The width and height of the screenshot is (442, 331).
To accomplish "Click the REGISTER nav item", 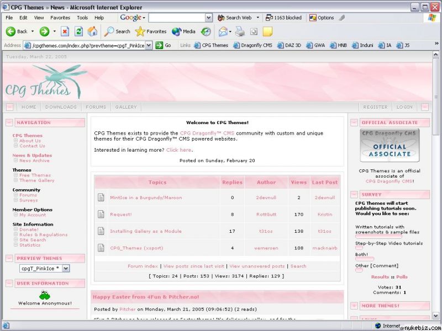I will click(x=375, y=107).
